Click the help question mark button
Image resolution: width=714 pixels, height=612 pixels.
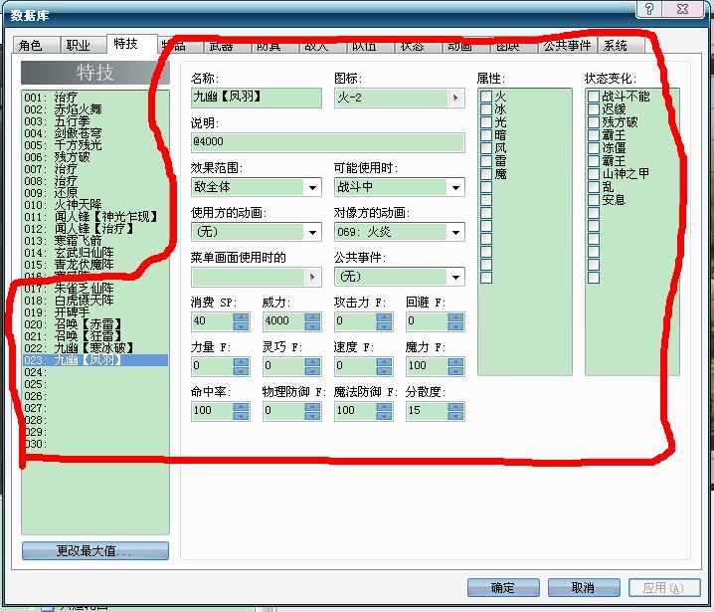(649, 9)
